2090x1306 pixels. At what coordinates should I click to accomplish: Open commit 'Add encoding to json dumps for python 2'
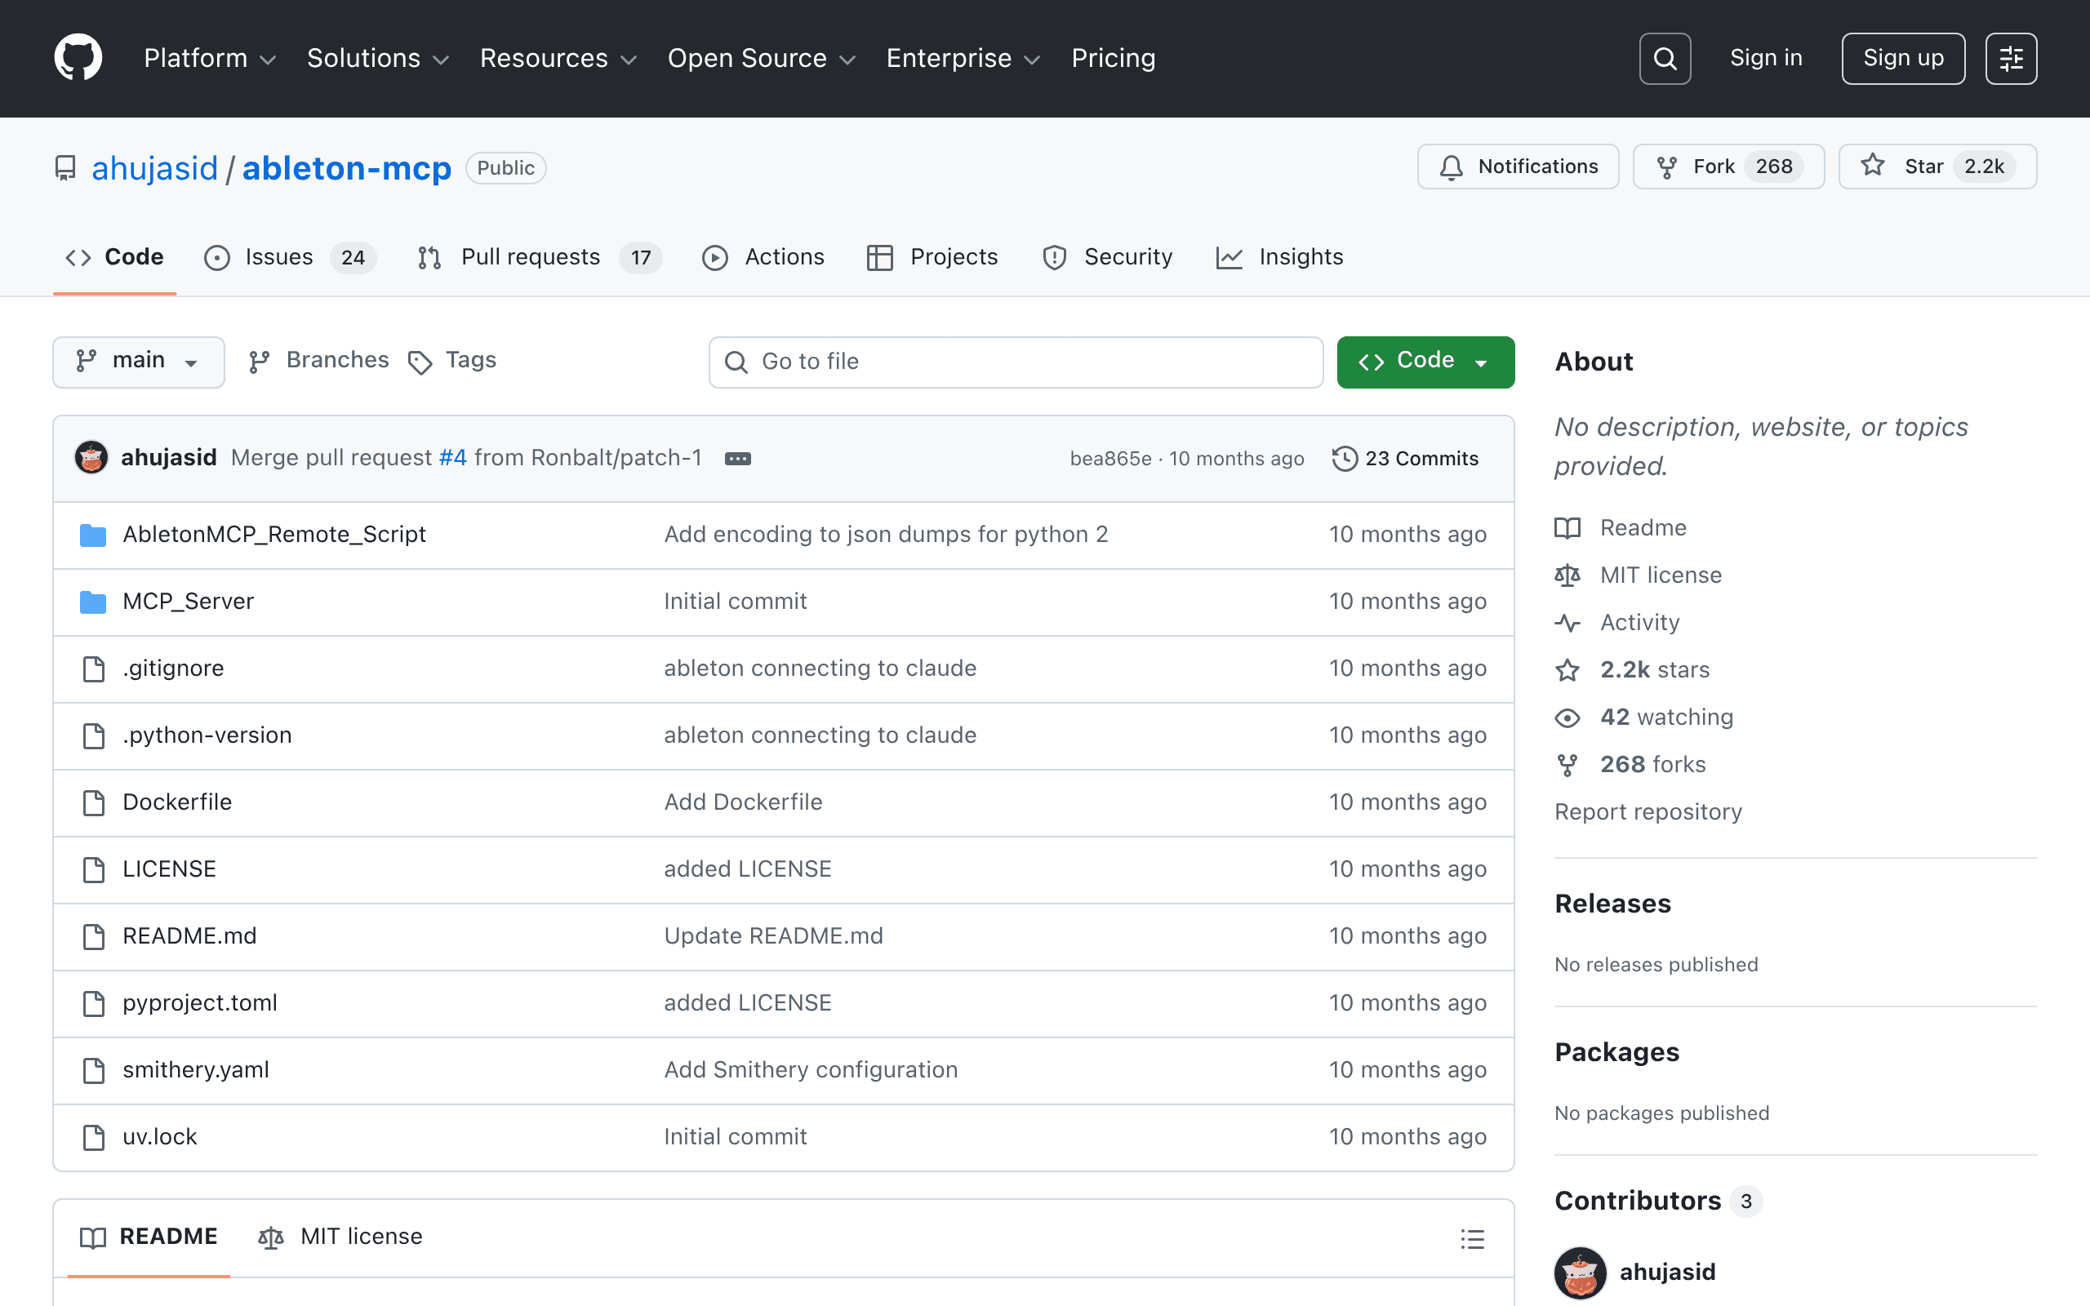(885, 535)
